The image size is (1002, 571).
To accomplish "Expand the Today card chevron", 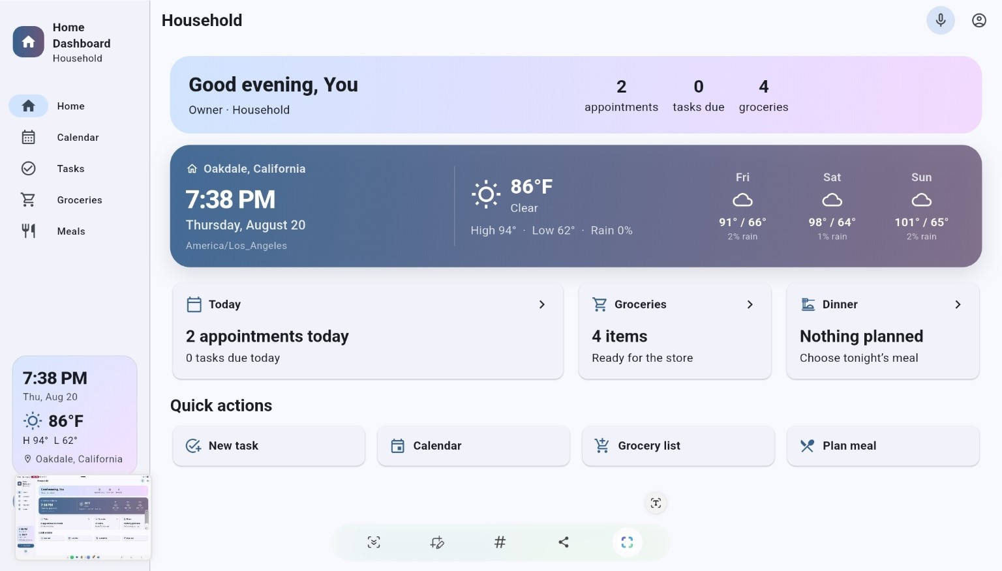I will click(541, 304).
